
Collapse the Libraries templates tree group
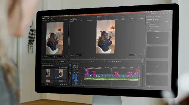tap(147, 28)
